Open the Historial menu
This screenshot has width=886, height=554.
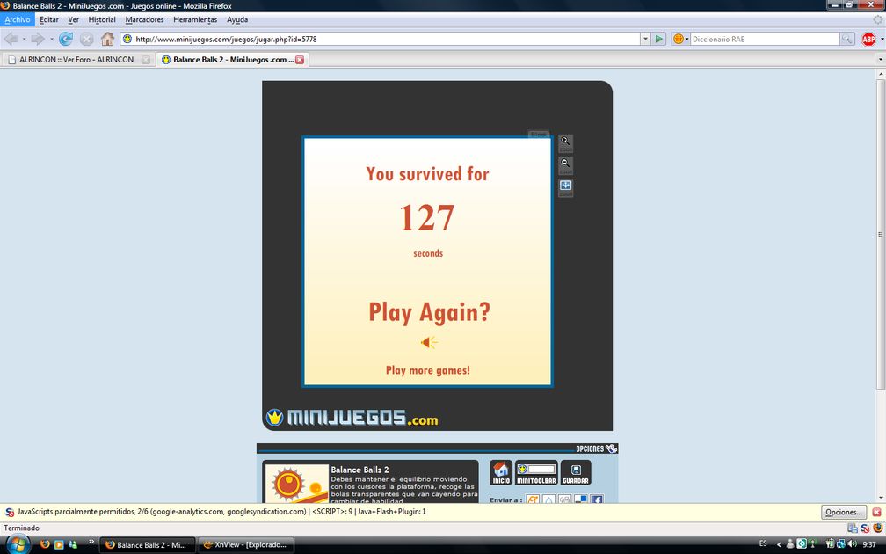point(102,19)
